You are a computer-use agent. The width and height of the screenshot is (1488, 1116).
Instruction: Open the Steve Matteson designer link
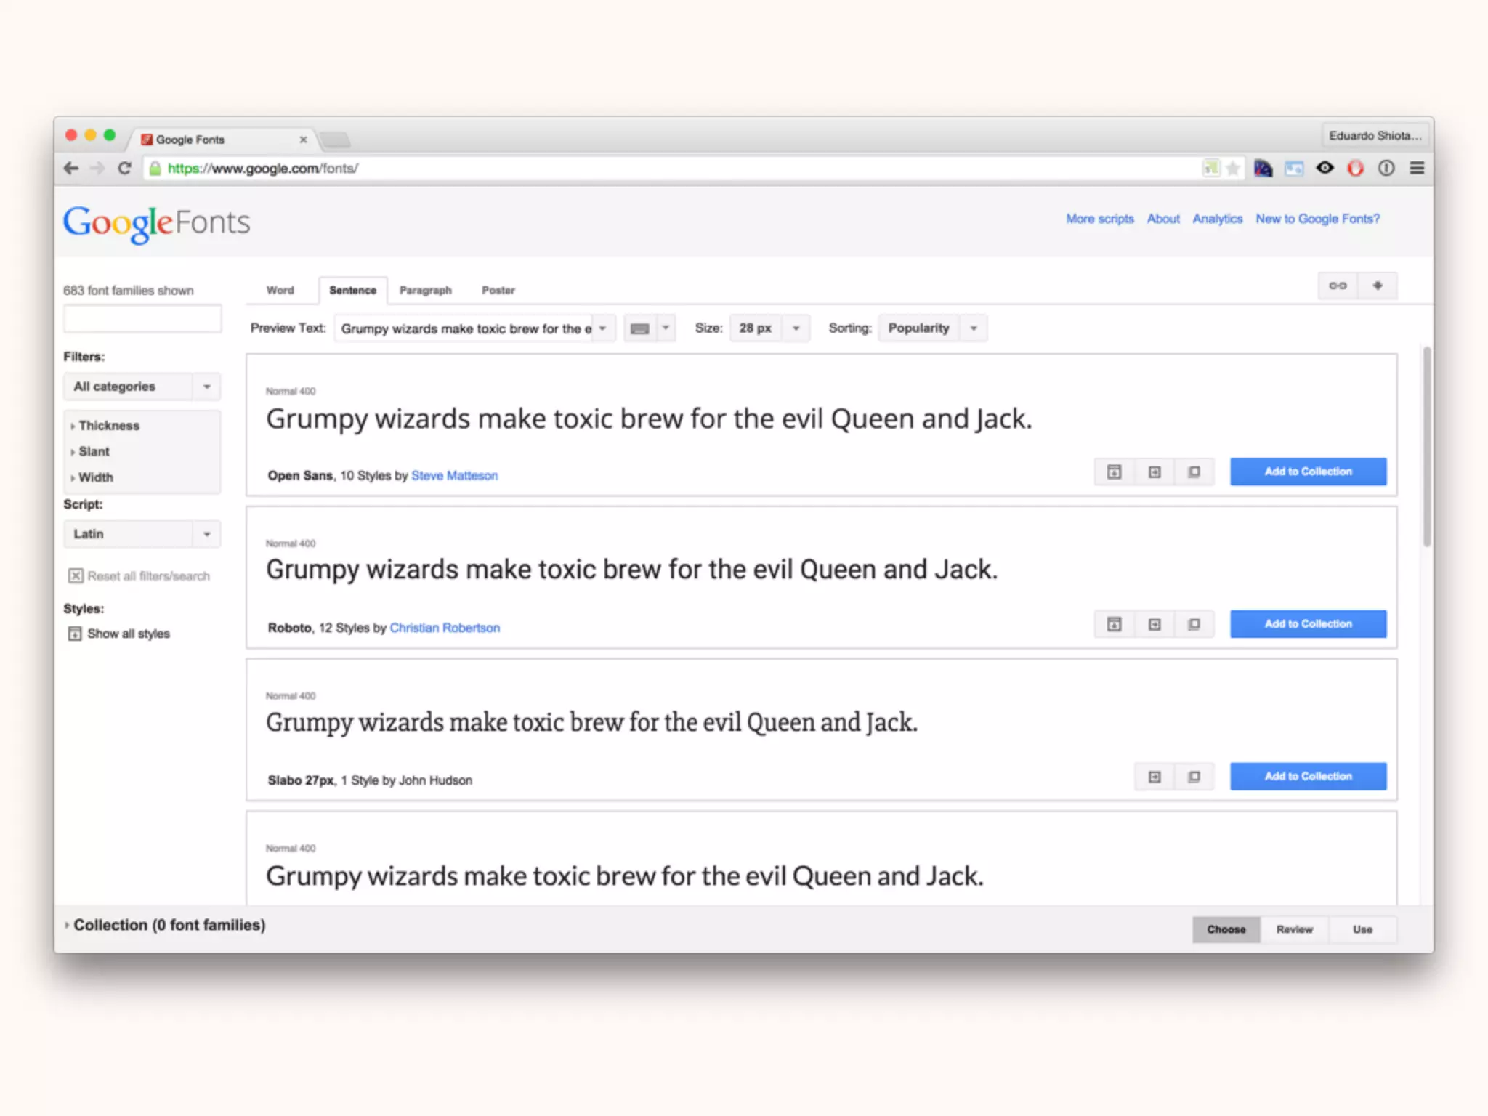tap(454, 475)
